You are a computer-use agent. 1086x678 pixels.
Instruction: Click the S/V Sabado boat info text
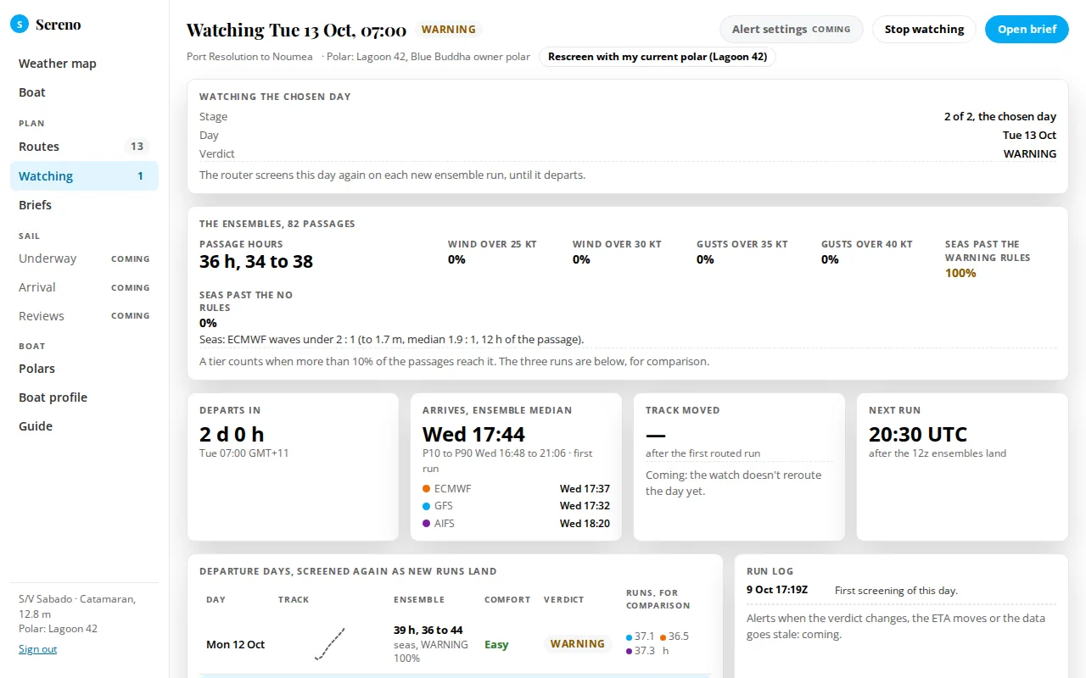77,606
